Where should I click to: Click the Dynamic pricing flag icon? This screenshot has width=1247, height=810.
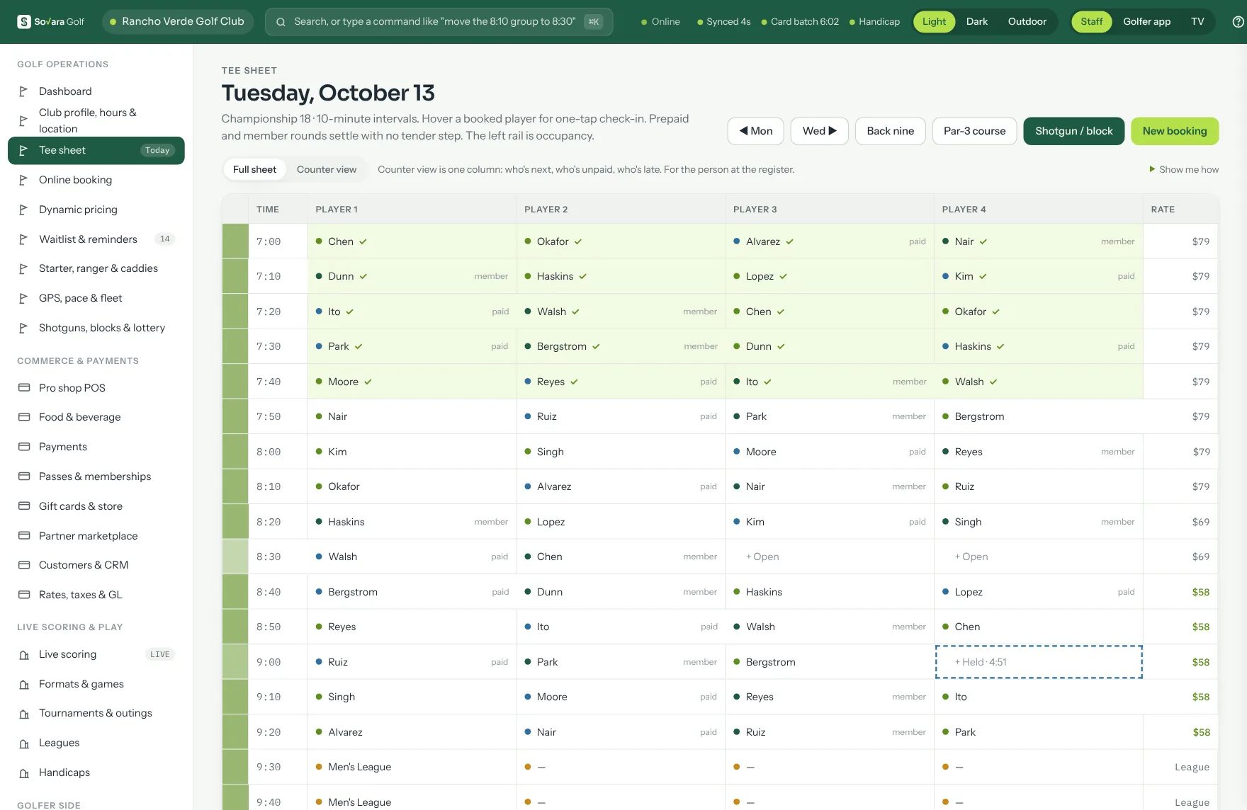tap(23, 210)
